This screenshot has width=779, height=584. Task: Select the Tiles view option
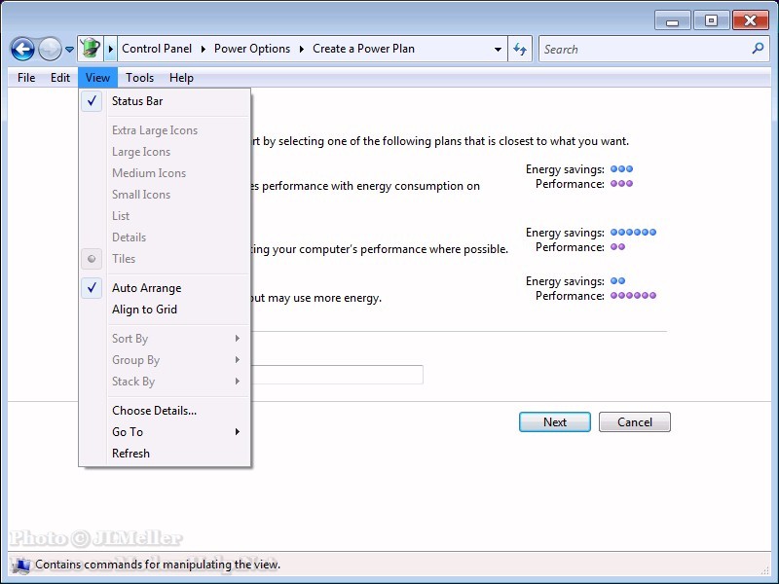click(165, 259)
